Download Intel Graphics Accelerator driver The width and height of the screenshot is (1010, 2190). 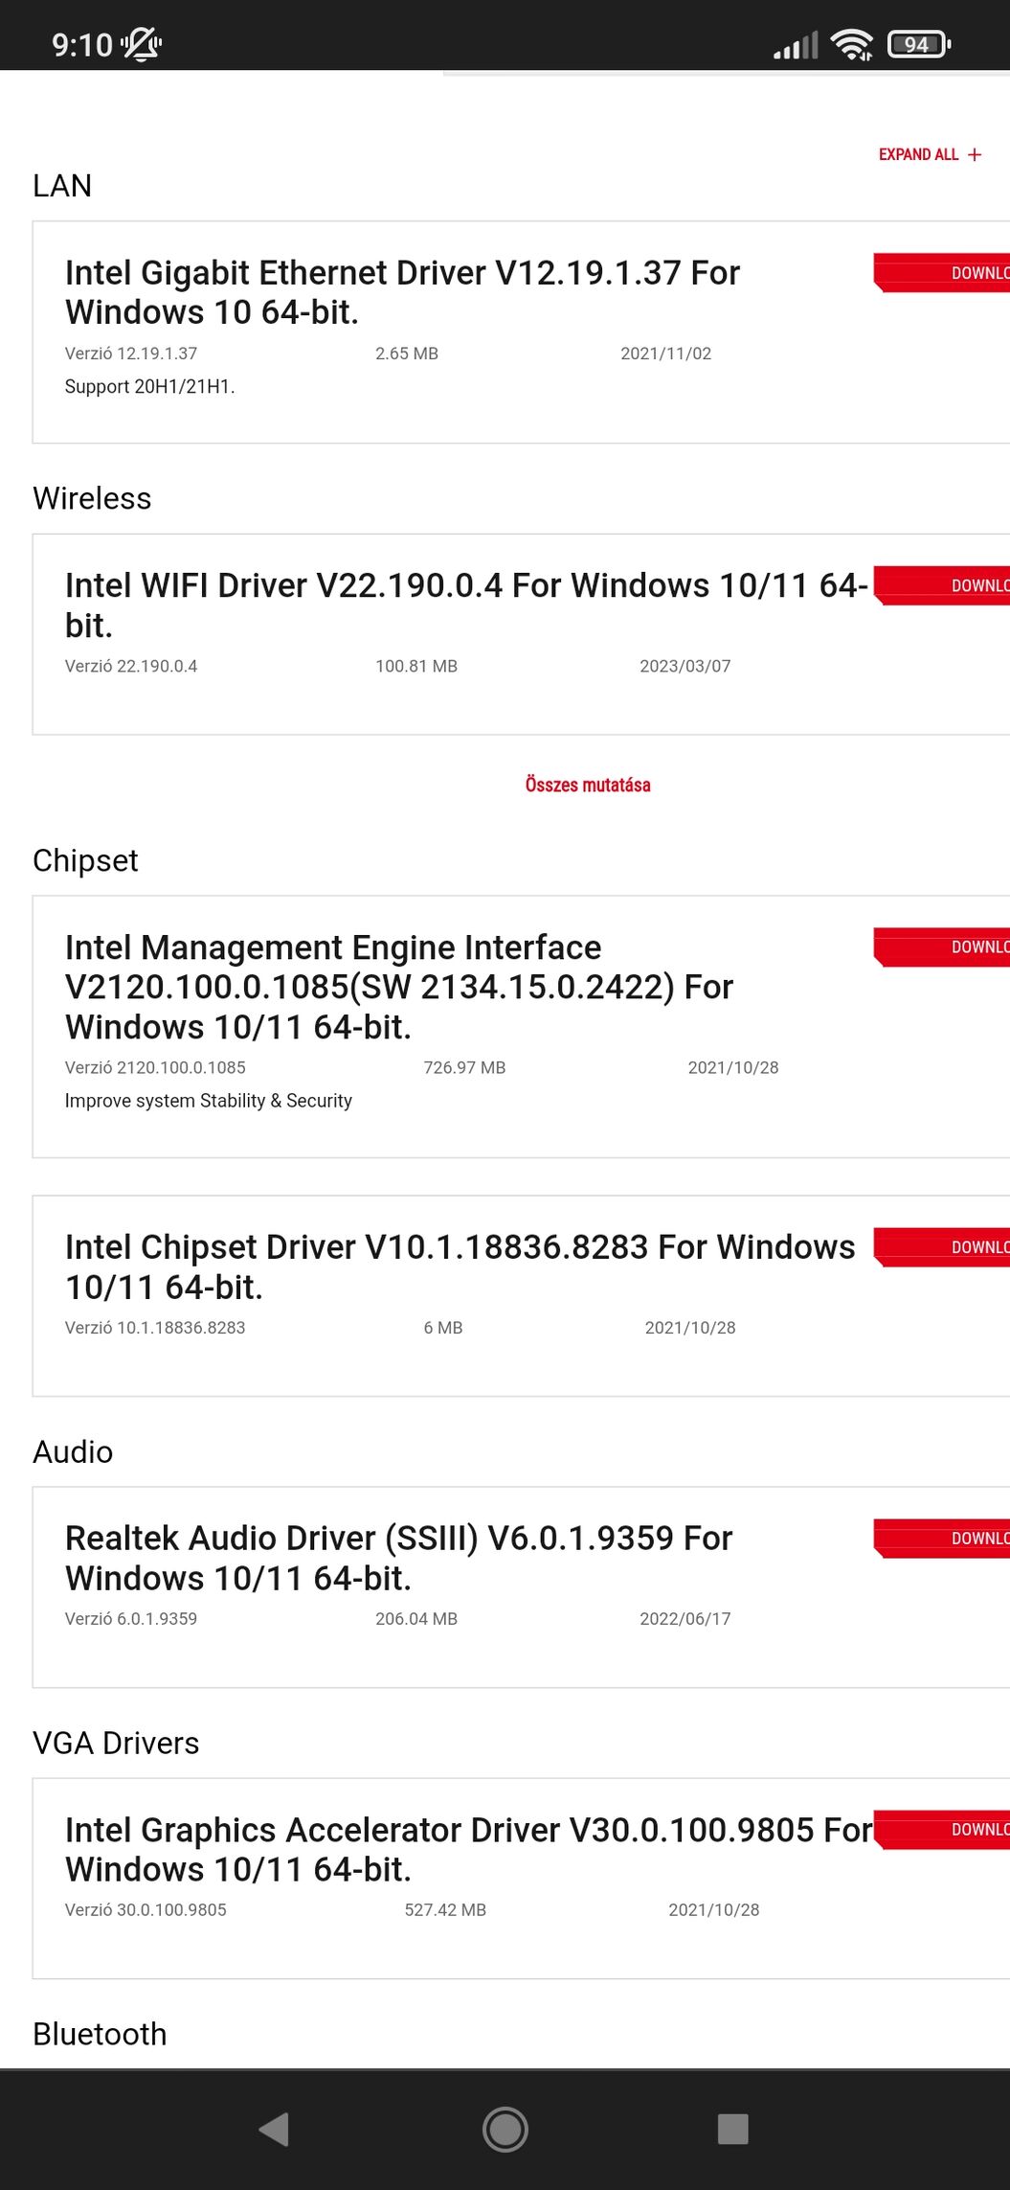(943, 1829)
